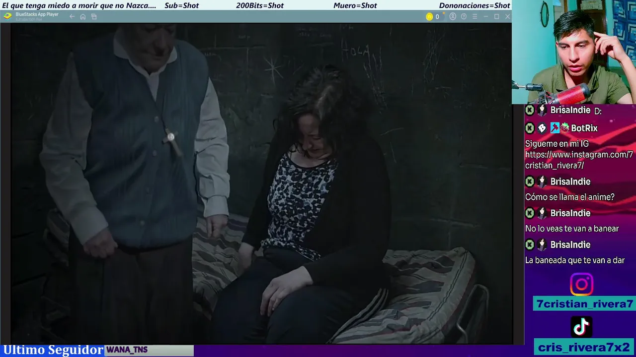Click the 'No lo veas te van a banear' message

572,229
